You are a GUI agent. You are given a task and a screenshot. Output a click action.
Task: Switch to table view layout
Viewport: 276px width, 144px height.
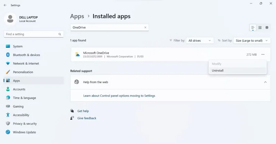(x=267, y=27)
